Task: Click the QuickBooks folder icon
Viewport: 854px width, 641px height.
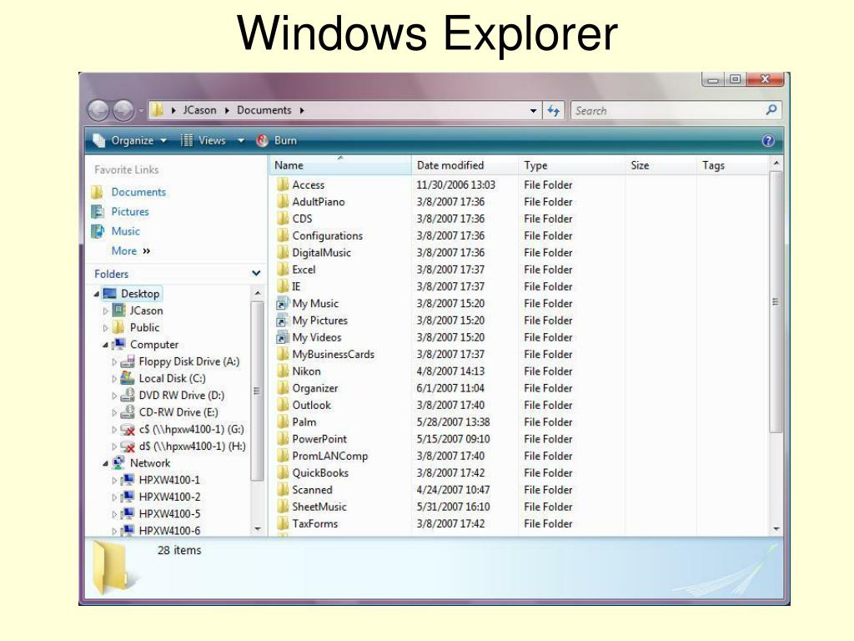Action: pyautogui.click(x=282, y=472)
